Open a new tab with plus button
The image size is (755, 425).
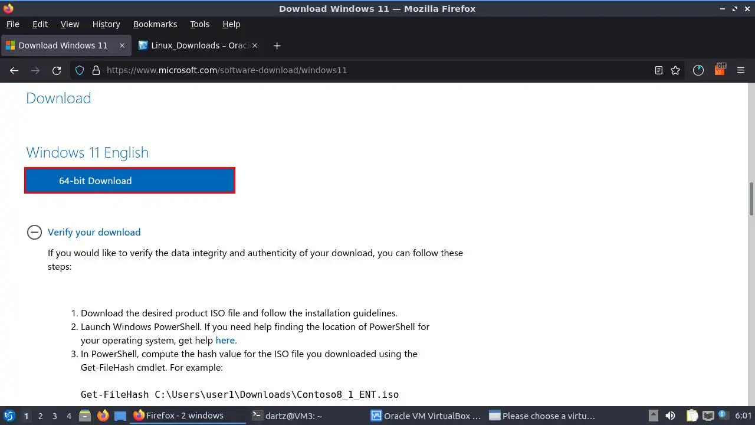[277, 45]
